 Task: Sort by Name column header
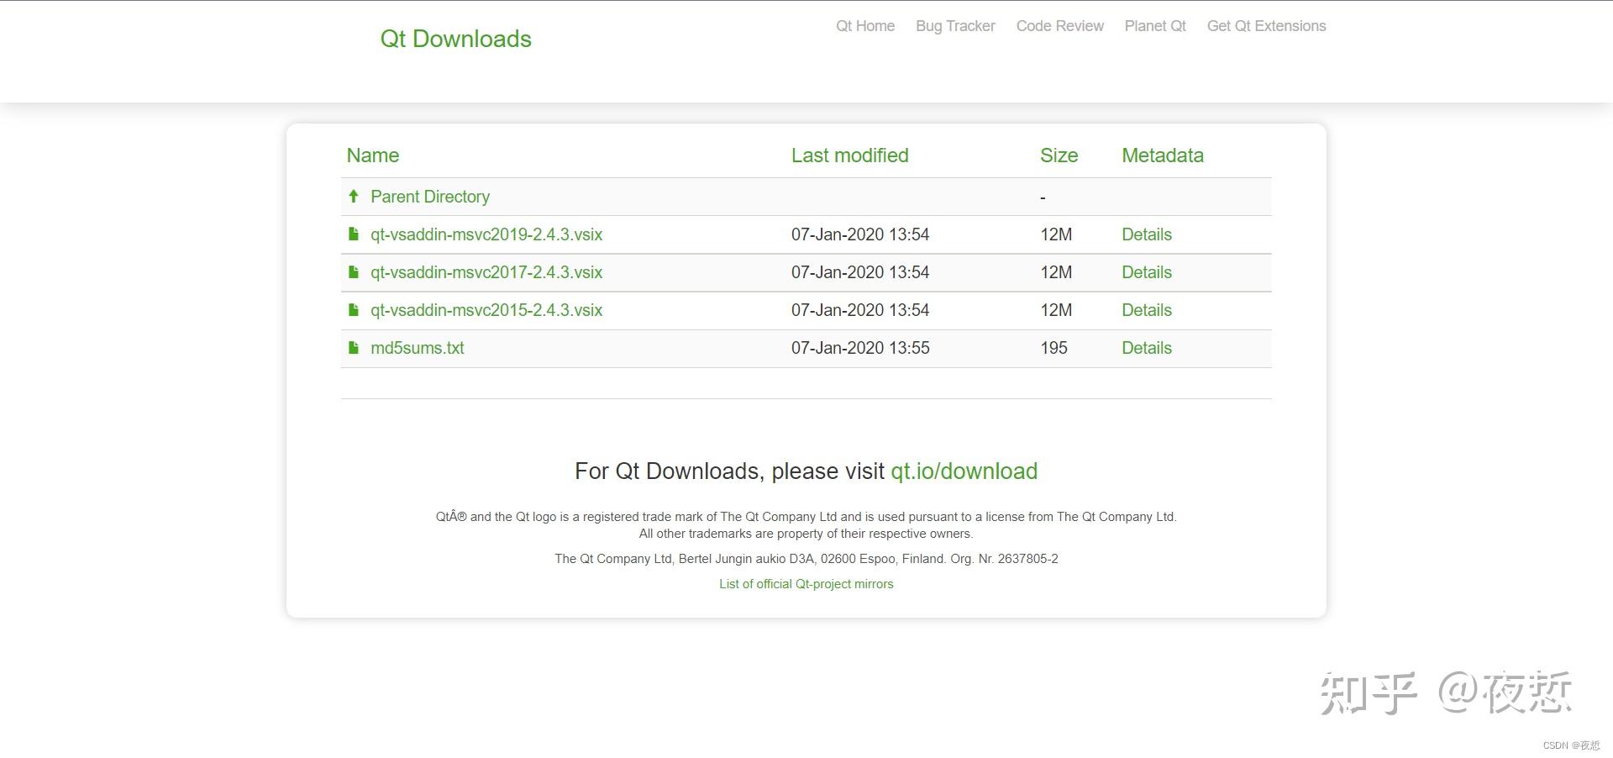pyautogui.click(x=373, y=155)
